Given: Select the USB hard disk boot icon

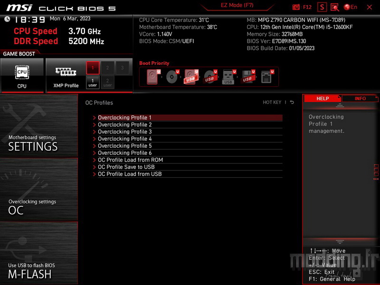Looking at the screenshot, I should [191, 77].
